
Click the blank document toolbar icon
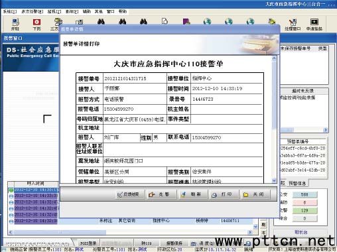[165, 21]
